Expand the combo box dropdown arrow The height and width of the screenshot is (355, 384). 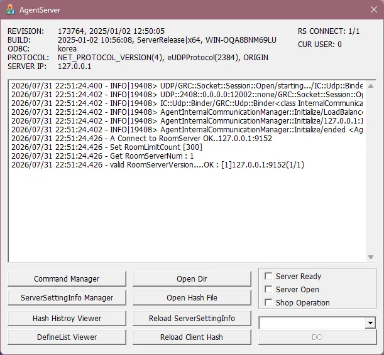[x=370, y=323]
